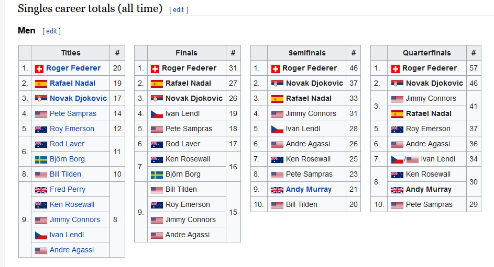494x267 pixels.
Task: Open Pete Sampras link in Titles table
Action: click(73, 113)
